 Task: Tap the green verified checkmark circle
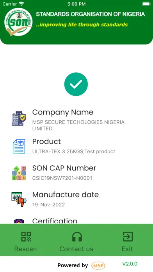tap(76, 84)
